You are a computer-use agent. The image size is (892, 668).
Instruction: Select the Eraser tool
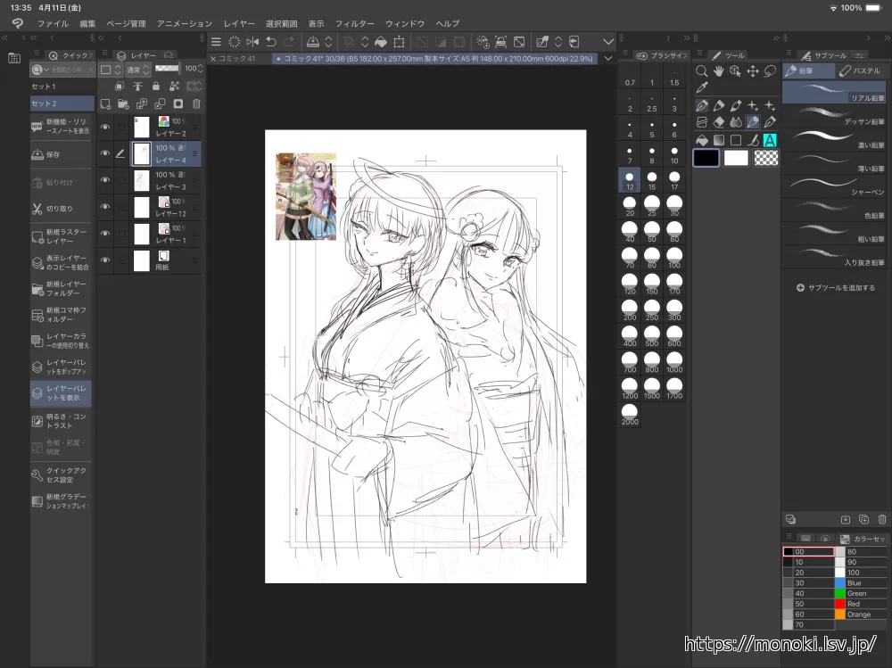tap(719, 122)
